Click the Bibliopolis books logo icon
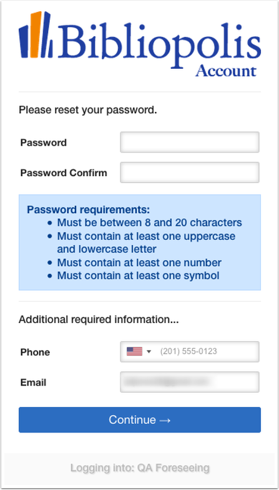This screenshot has height=490, width=279. click(x=35, y=35)
